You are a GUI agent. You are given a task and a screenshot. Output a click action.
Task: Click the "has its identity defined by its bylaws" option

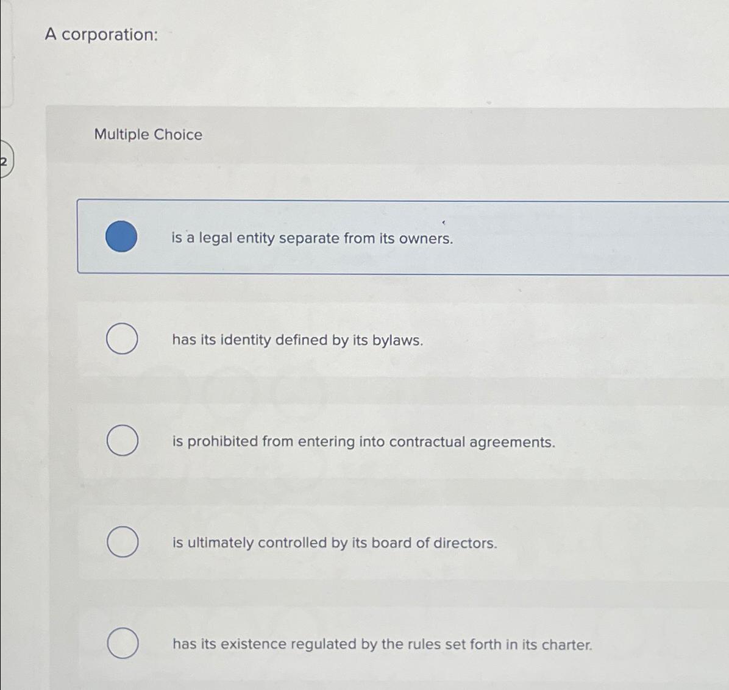[298, 340]
